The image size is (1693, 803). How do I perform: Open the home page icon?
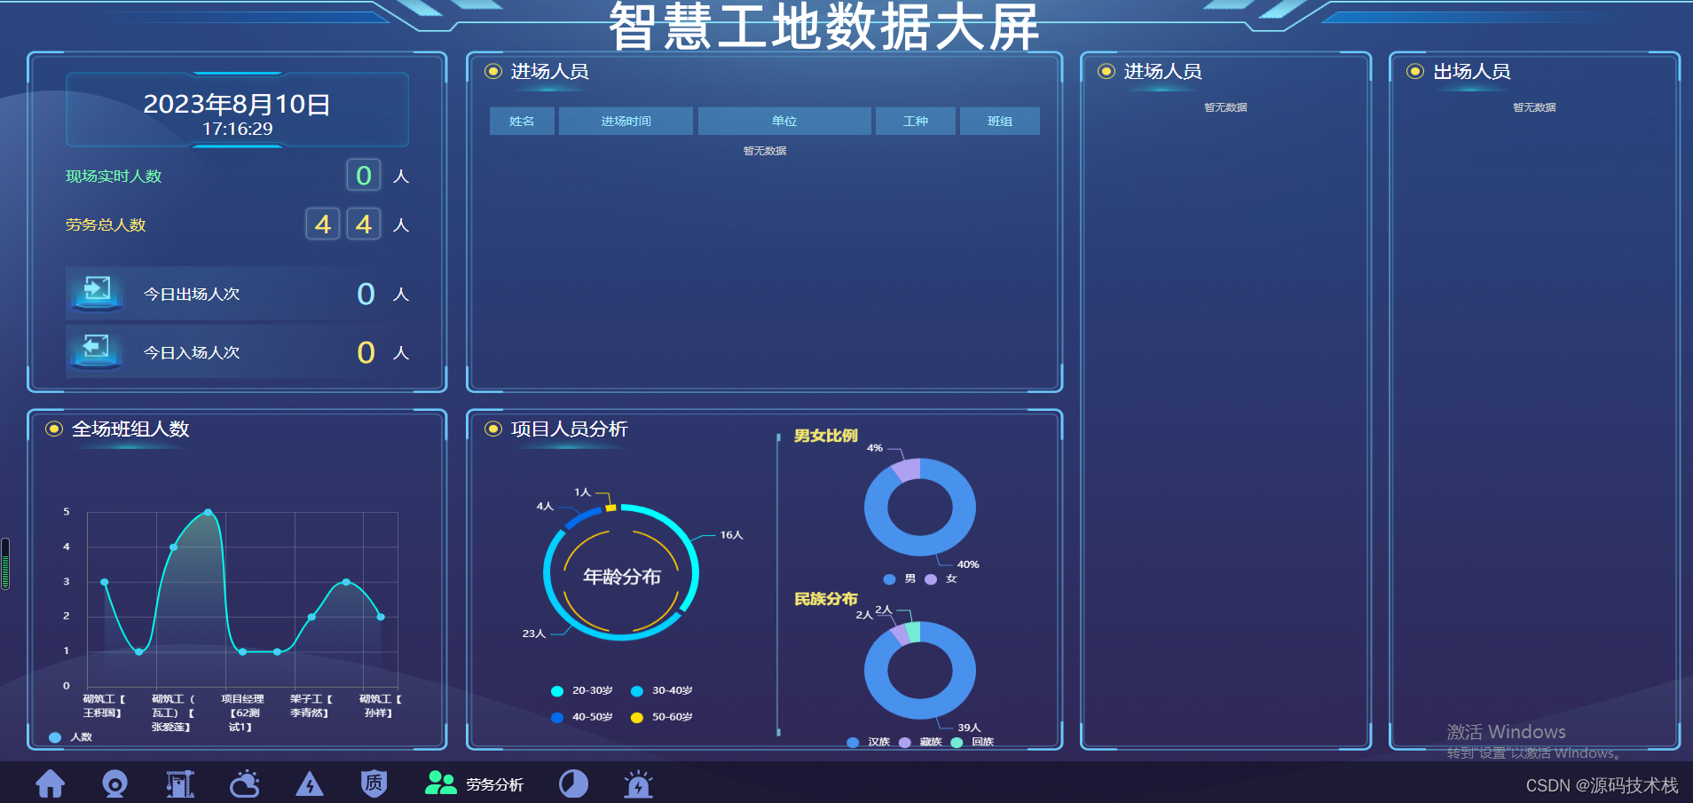click(x=51, y=784)
